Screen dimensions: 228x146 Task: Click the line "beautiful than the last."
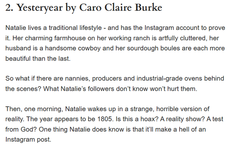37,58
